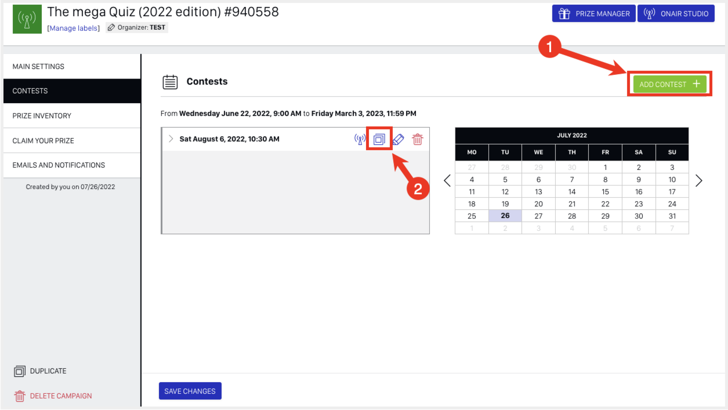Launch OnAir Studio
This screenshot has height=410, width=728.
(x=676, y=14)
